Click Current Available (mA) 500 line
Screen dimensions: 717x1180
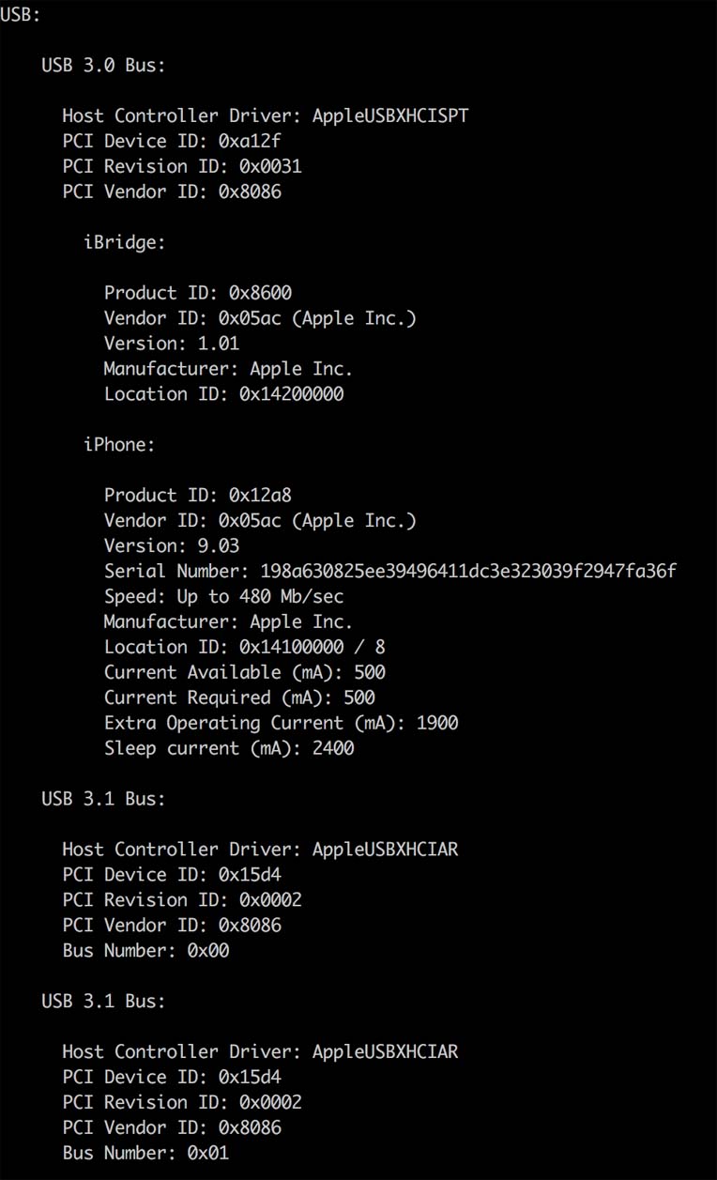click(244, 673)
